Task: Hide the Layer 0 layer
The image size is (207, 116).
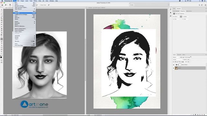Action: tap(173, 68)
